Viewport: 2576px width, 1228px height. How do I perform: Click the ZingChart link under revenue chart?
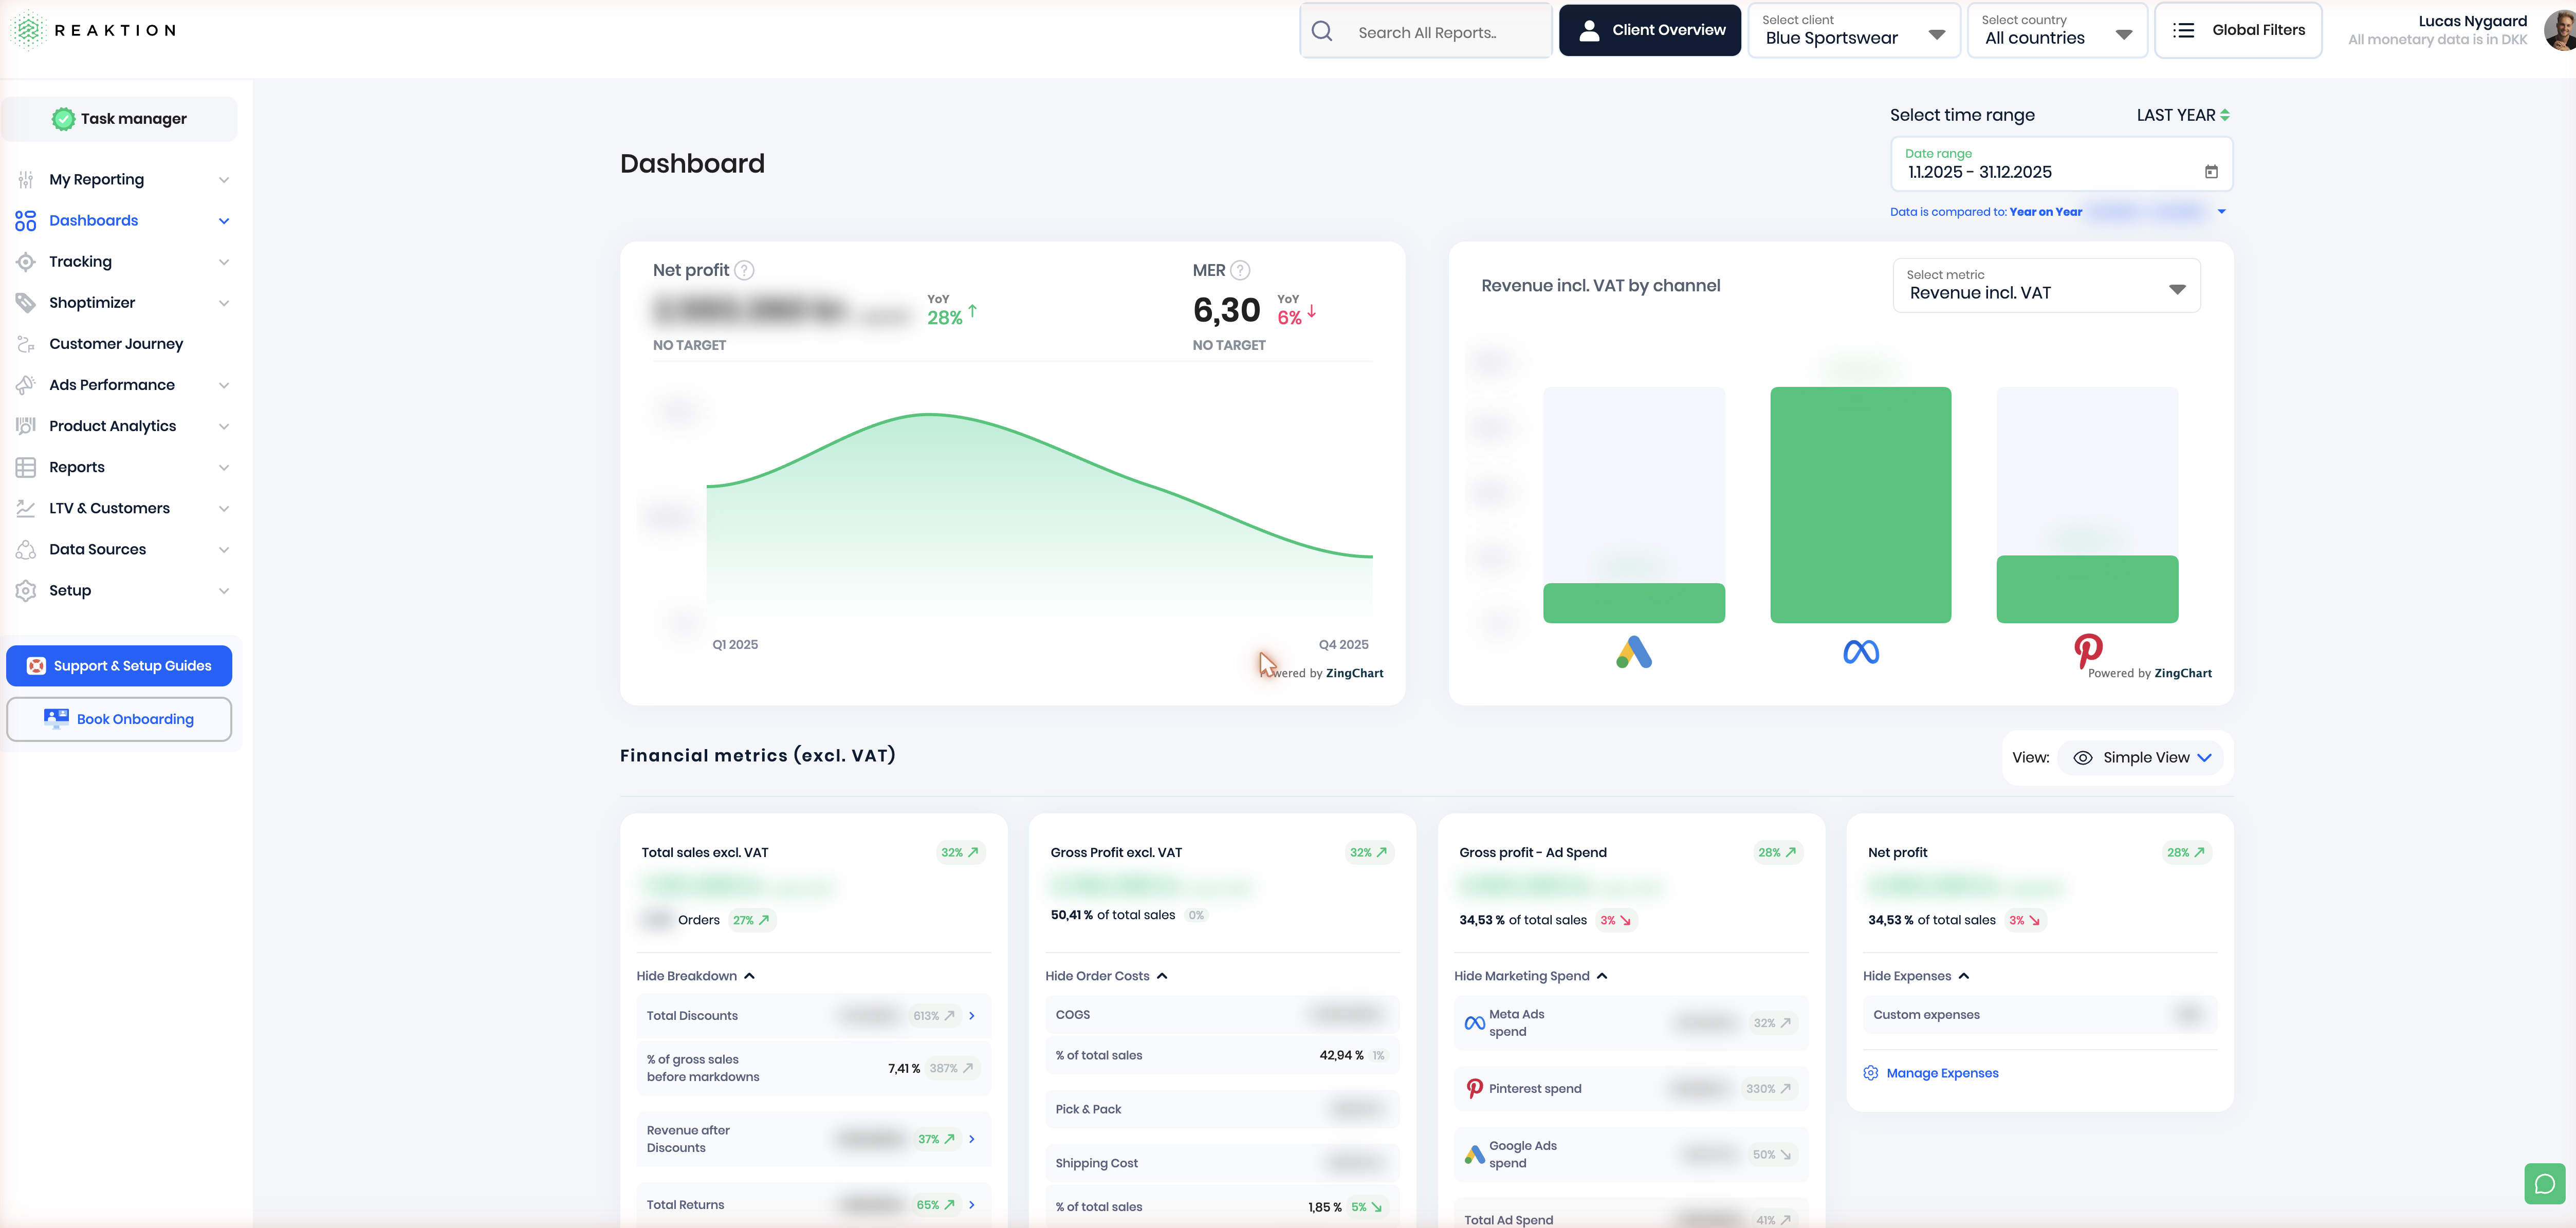click(2183, 673)
